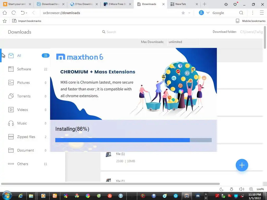Open the Windows Start orb
Viewport: 267px width, 200px height.
[7, 196]
